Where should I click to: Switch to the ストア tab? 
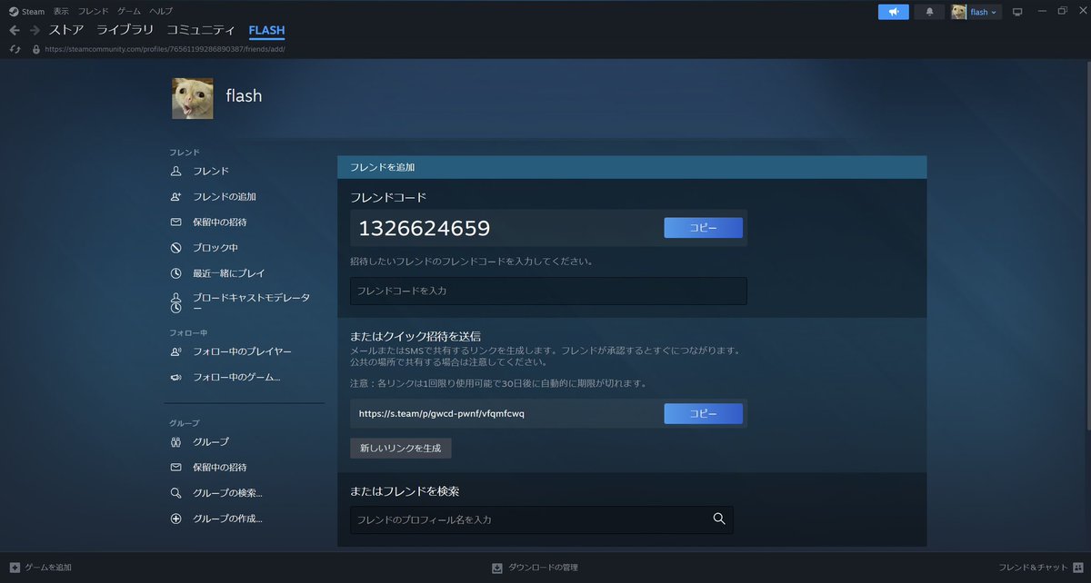pyautogui.click(x=66, y=30)
